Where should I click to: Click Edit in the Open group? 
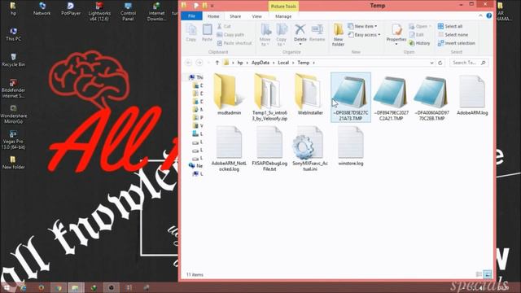416,34
